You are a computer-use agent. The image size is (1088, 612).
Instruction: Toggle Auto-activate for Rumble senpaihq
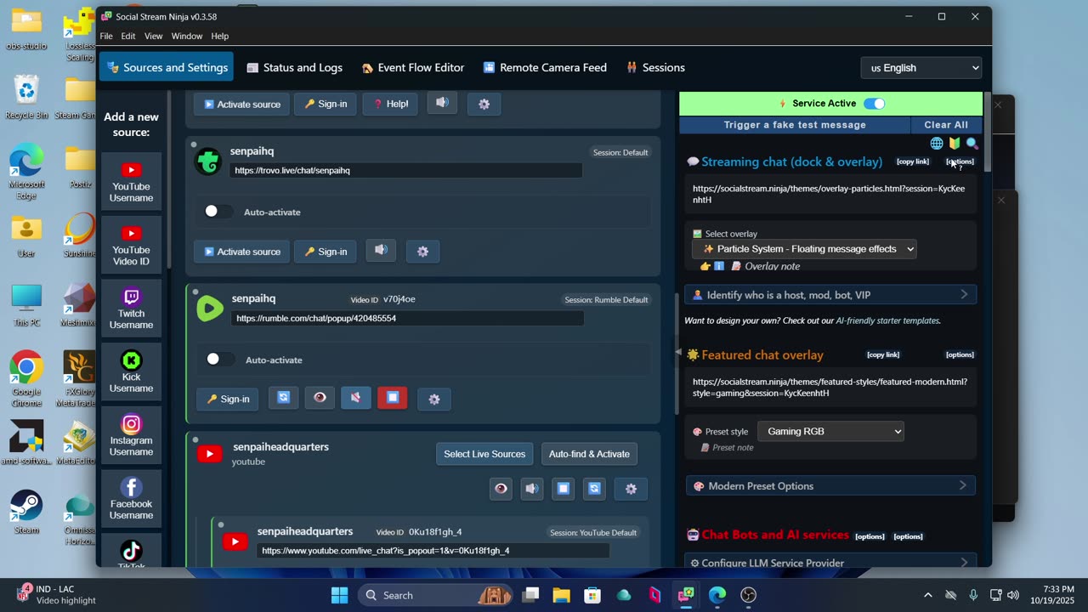pos(220,360)
